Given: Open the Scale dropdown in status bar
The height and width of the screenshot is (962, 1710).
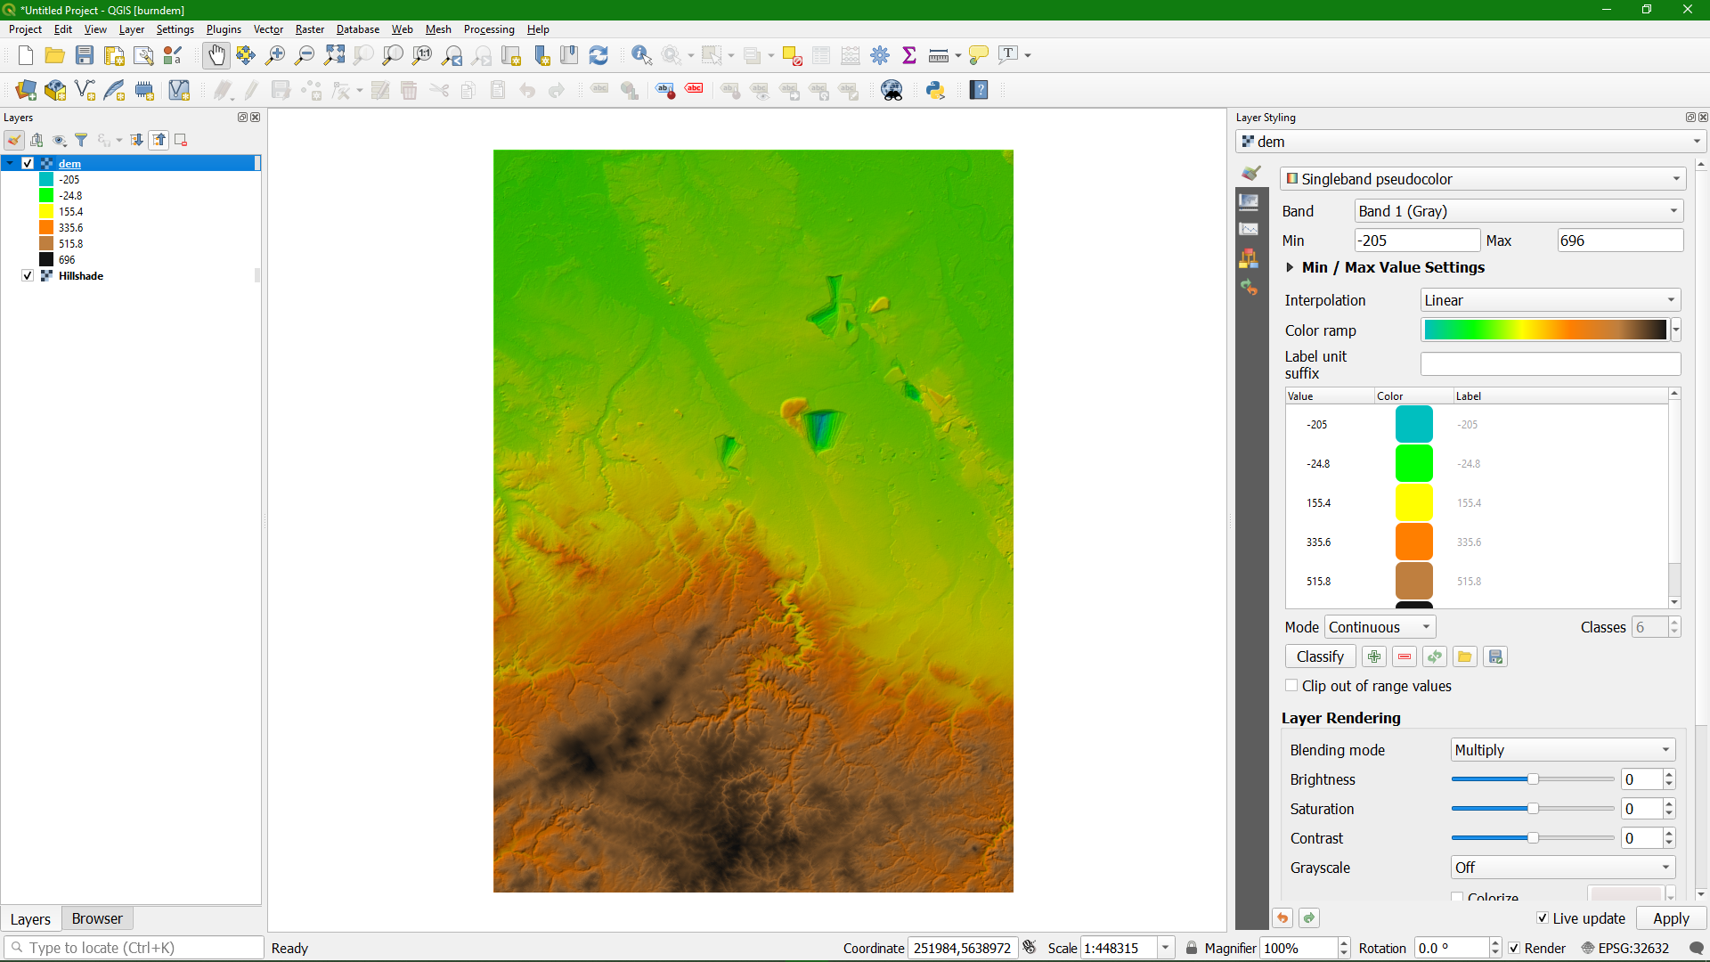Looking at the screenshot, I should tap(1165, 949).
